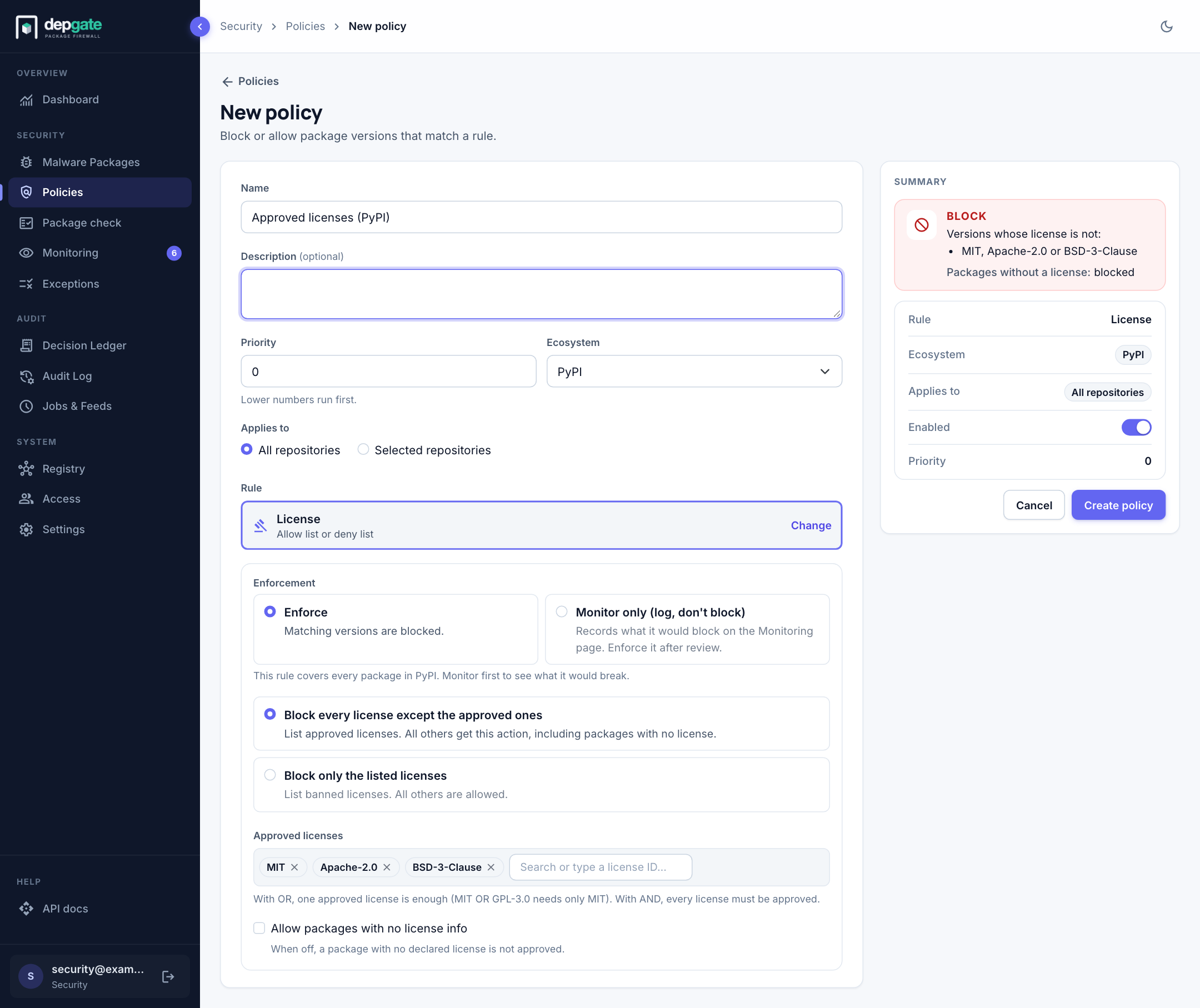The height and width of the screenshot is (1008, 1200).
Task: Open Dashboard in the sidebar
Action: pyautogui.click(x=100, y=99)
